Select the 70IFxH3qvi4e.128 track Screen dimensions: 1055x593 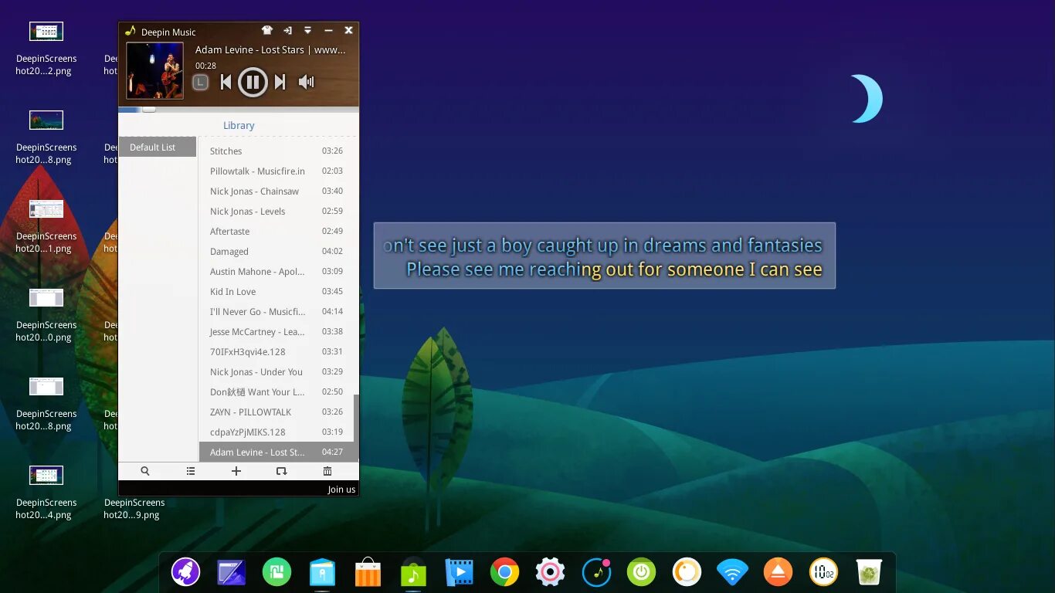(x=276, y=352)
